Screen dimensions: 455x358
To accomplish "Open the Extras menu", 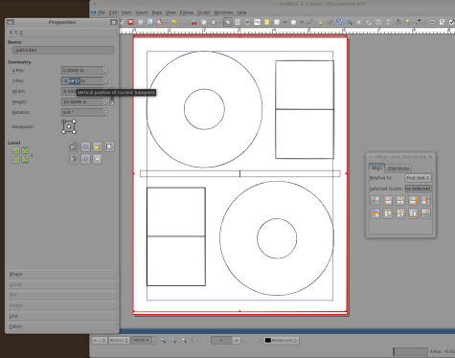I will [187, 12].
